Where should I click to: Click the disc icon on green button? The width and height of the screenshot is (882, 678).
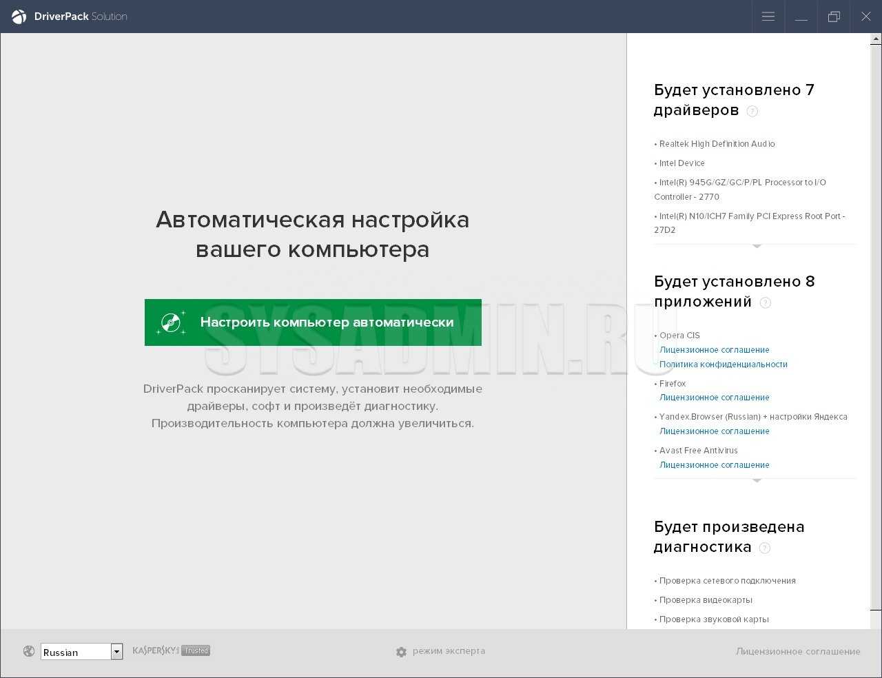pos(171,322)
